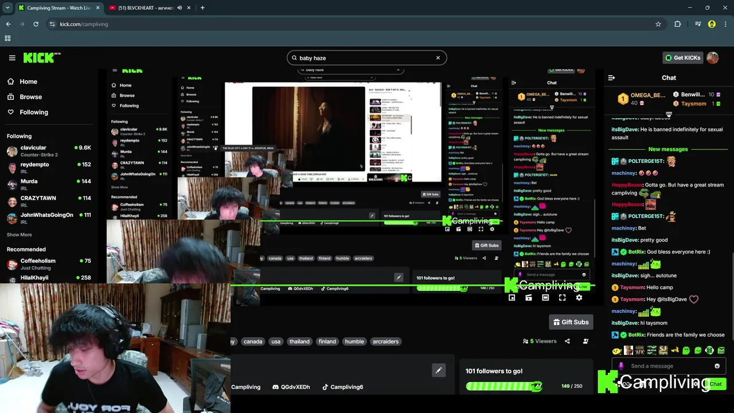Click the Taysmom leaderboard entry
This screenshot has width=734, height=413.
click(697, 104)
